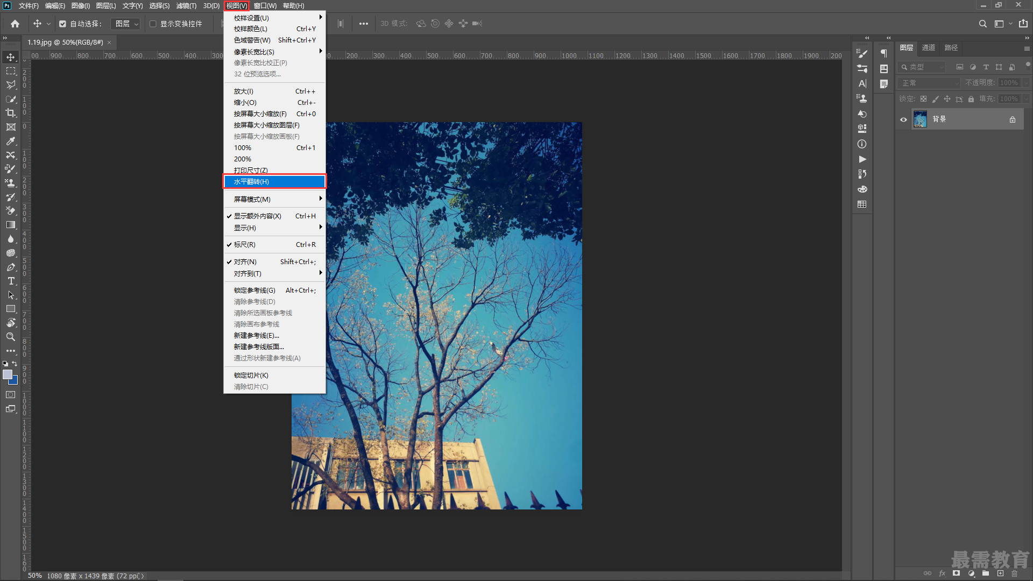1033x581 pixels.
Task: Enable Show Transform Controls checkbox
Action: (153, 24)
